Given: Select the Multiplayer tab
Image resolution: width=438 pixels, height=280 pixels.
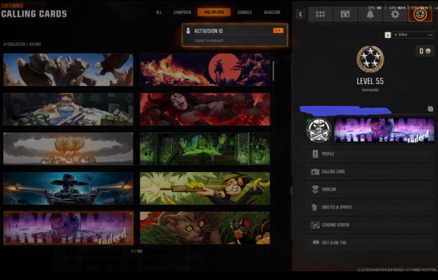Looking at the screenshot, I should tap(214, 12).
